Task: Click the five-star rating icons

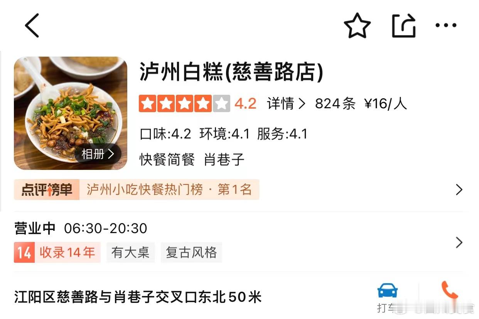Action: coord(184,104)
